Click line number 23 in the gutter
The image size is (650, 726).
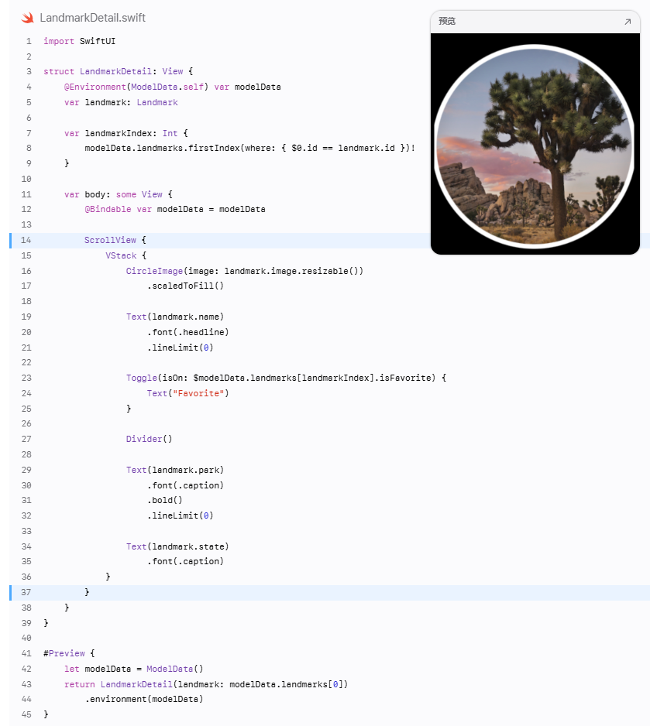[26, 378]
